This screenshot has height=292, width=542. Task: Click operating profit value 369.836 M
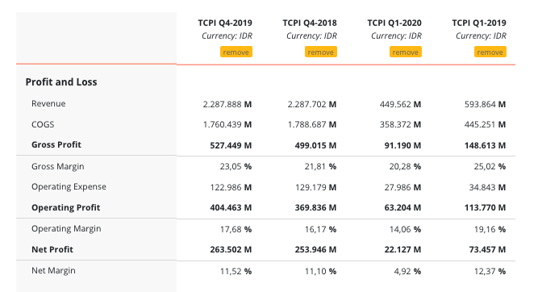point(315,207)
